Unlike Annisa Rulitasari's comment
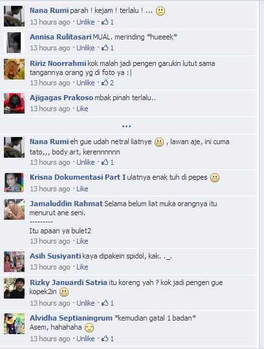Image resolution: width=264 pixels, height=349 pixels. click(85, 48)
